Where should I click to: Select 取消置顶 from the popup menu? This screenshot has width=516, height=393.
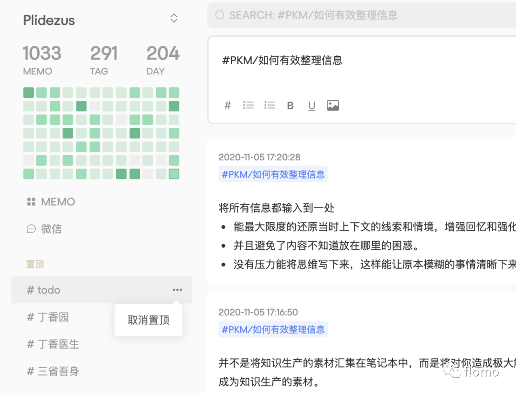[149, 320]
